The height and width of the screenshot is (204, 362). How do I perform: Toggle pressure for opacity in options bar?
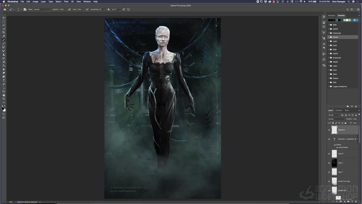[70, 9]
